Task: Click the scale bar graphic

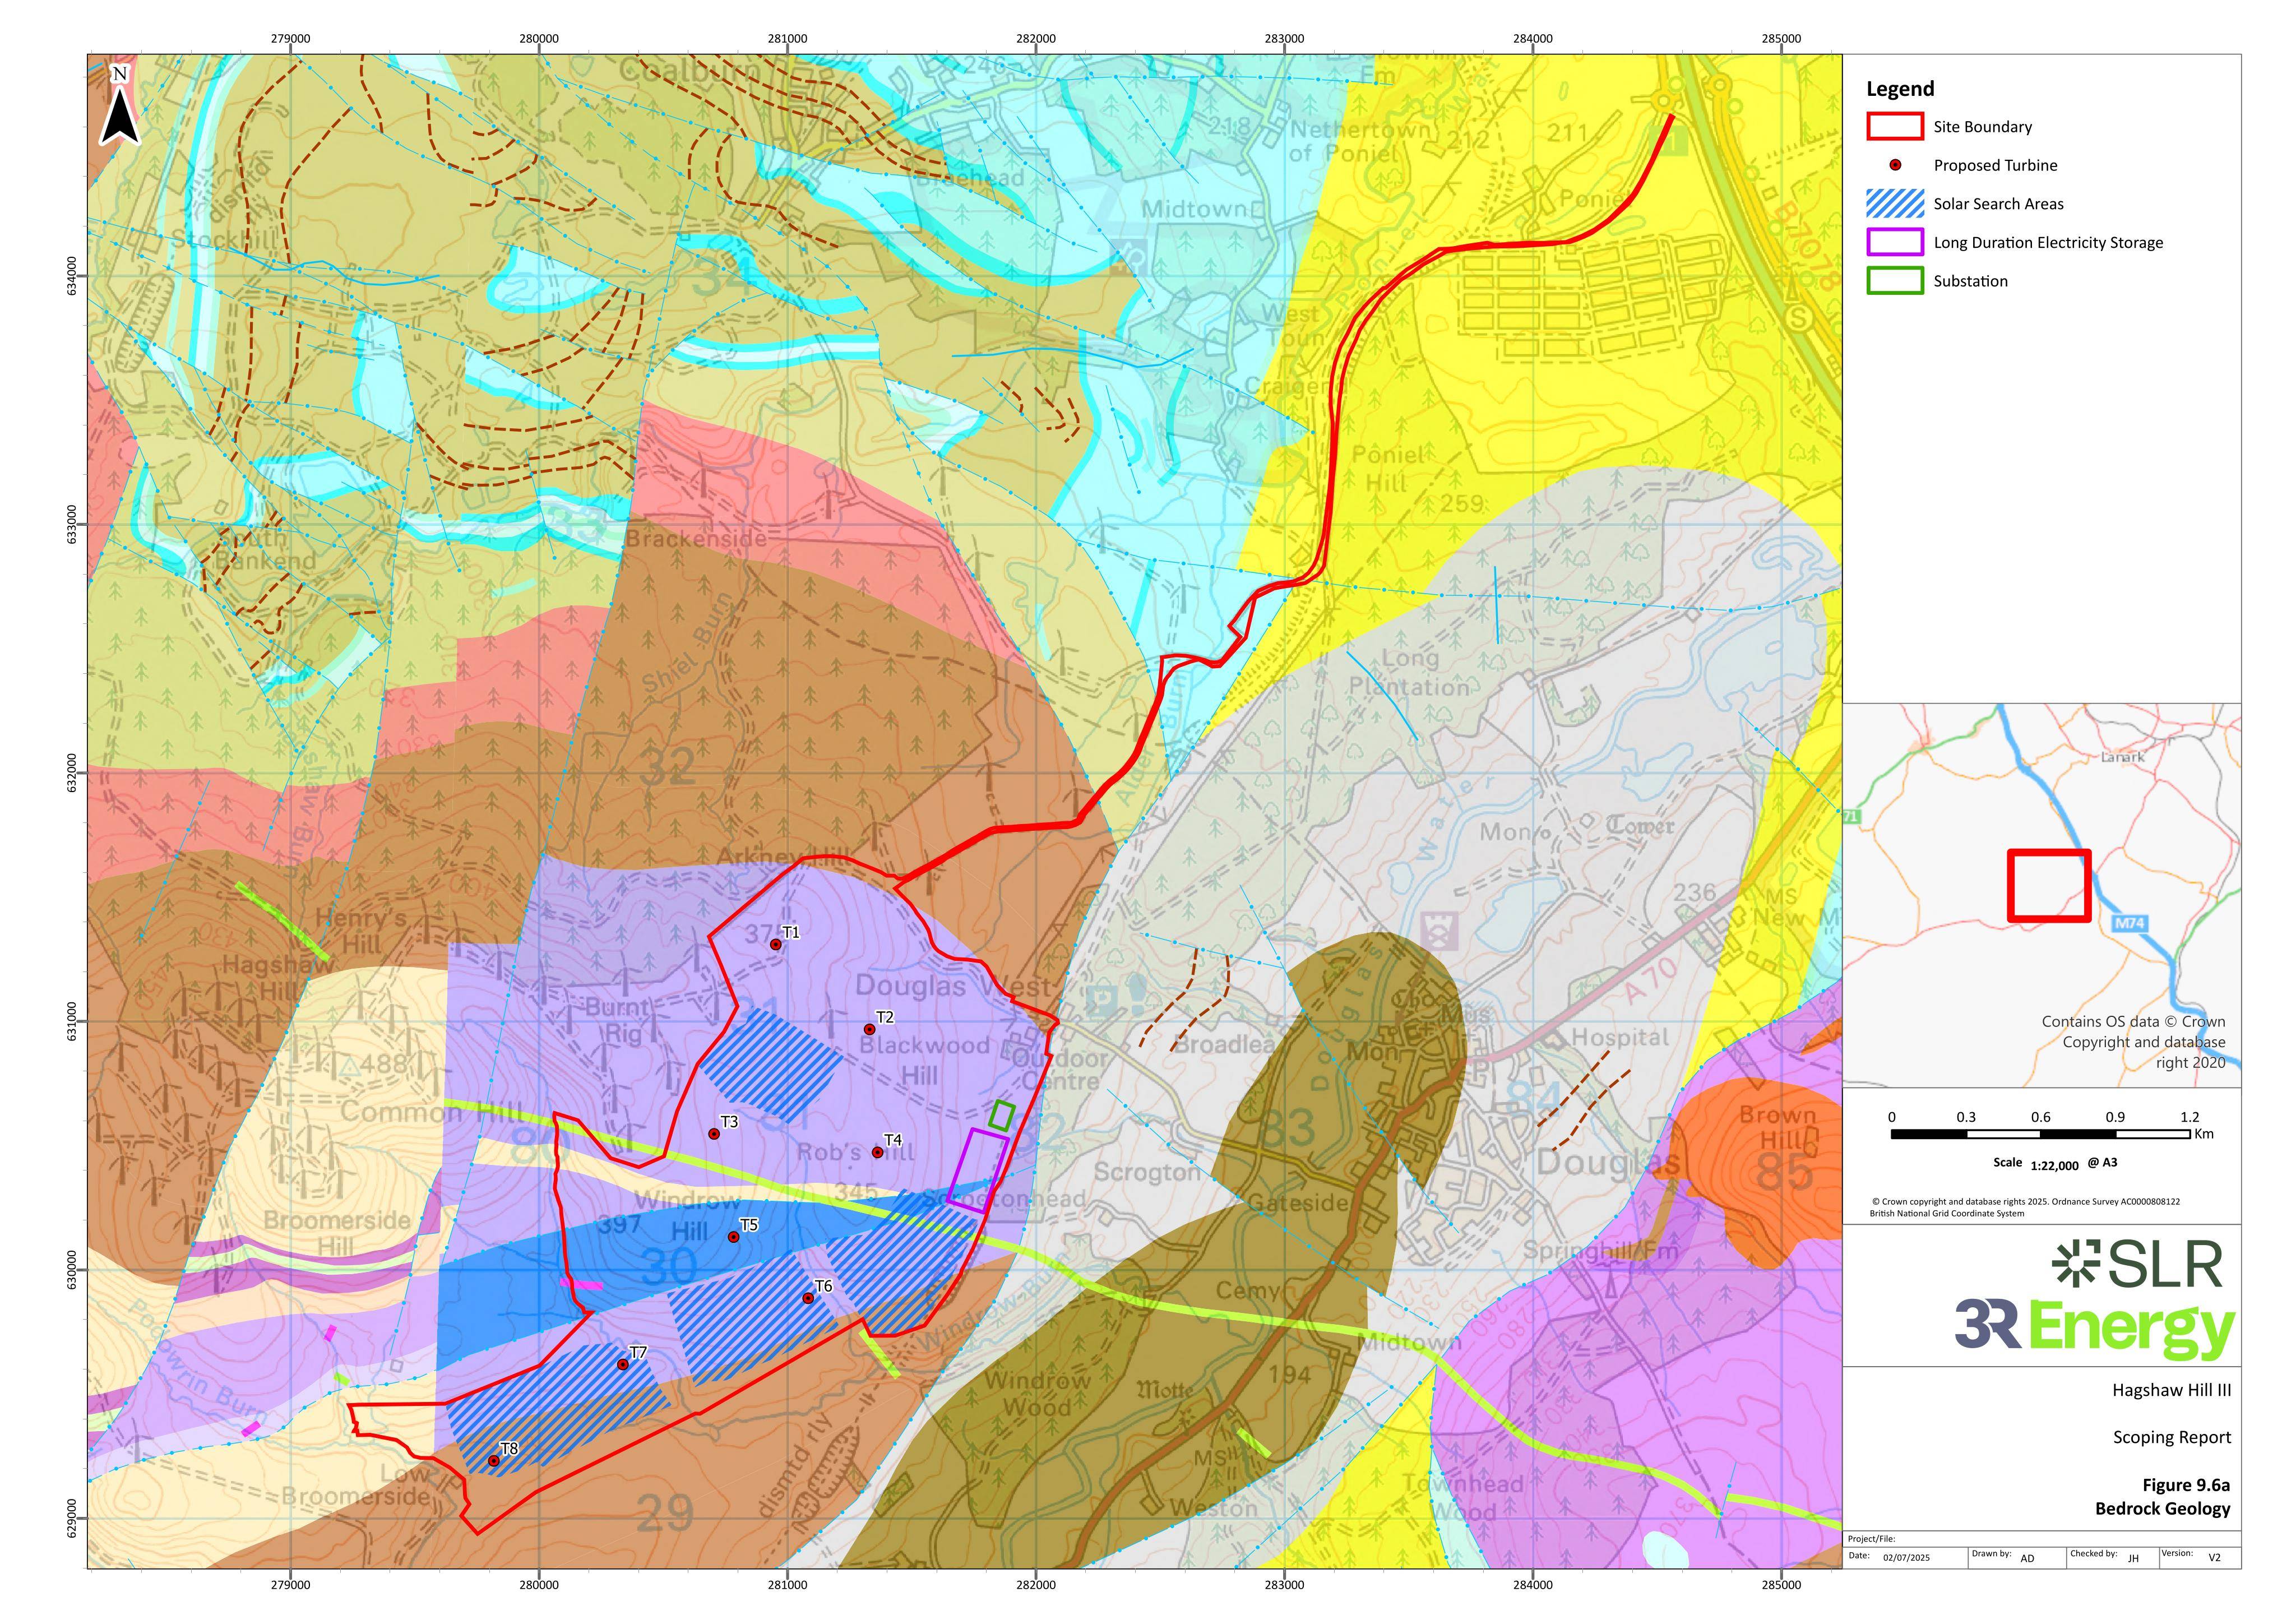Action: [x=2041, y=1134]
